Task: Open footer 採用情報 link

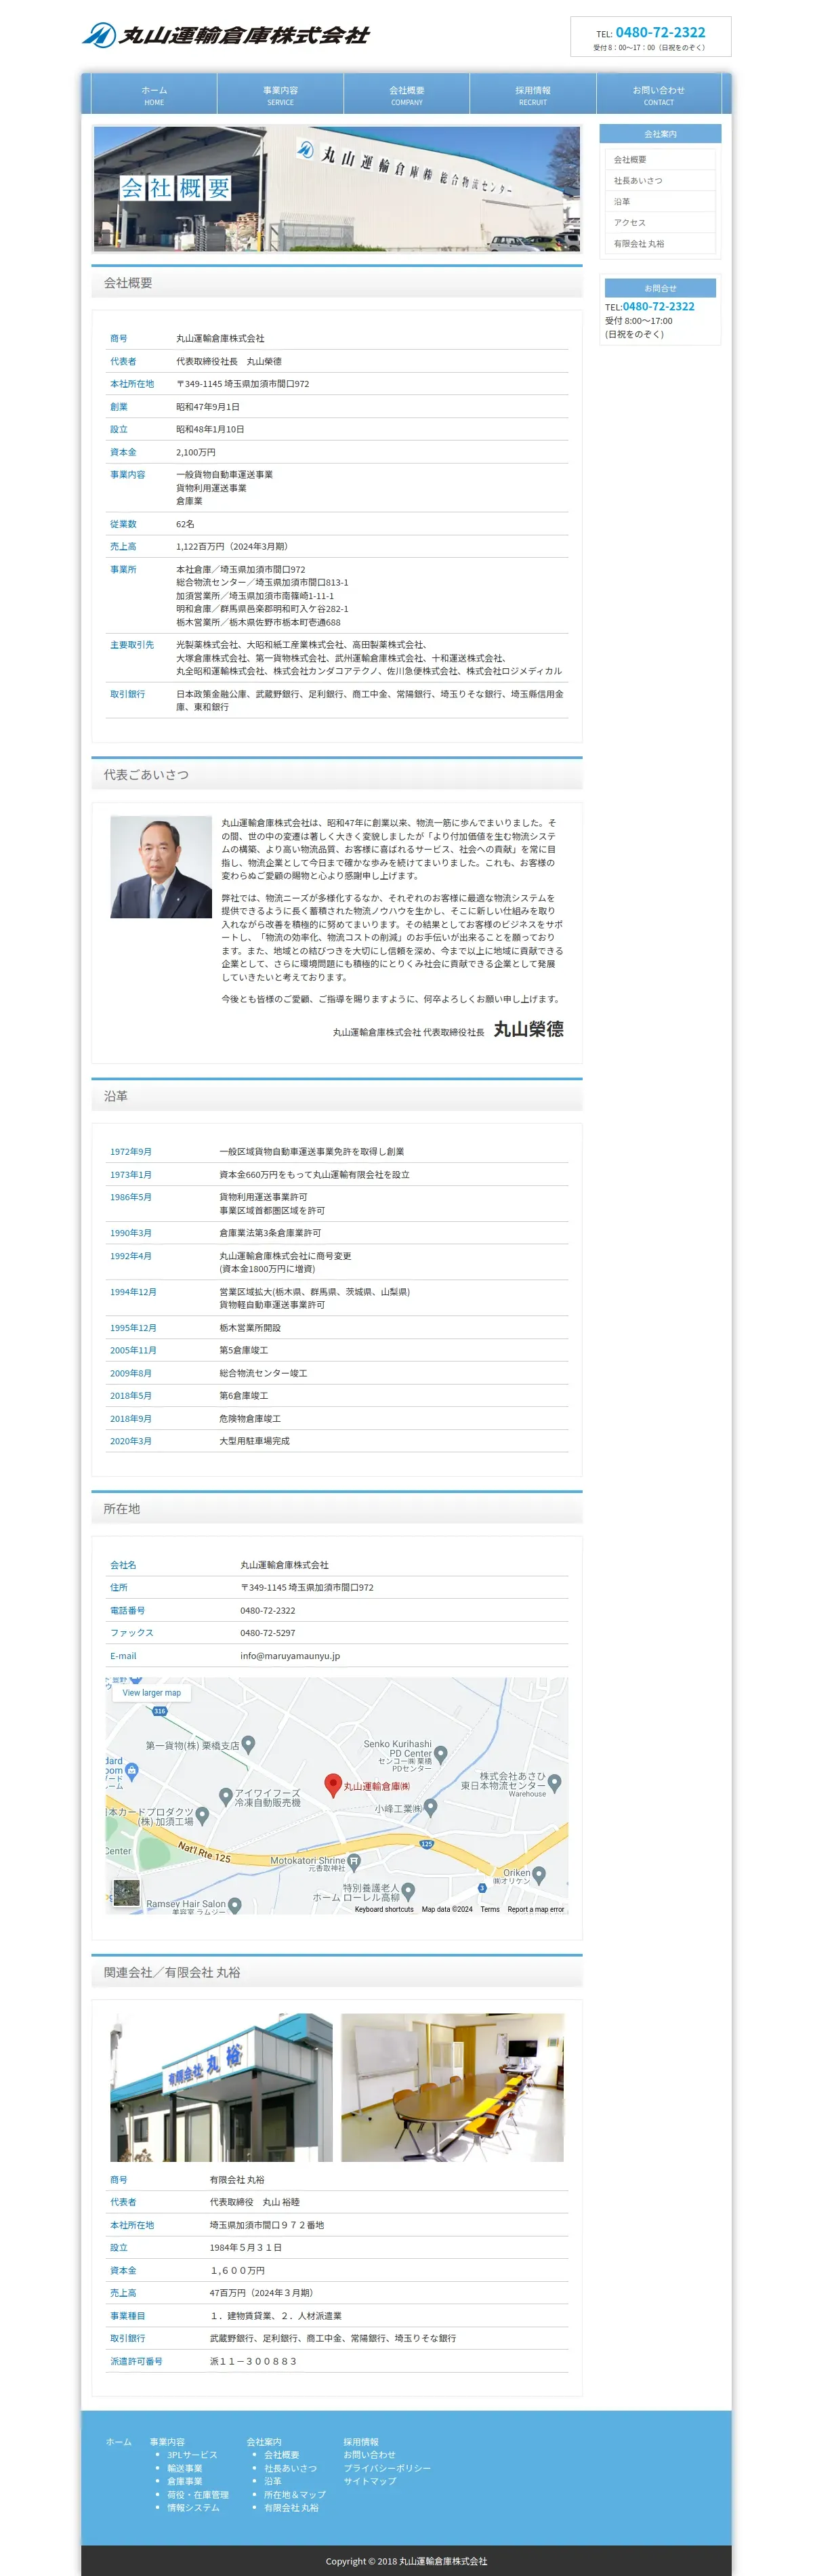Action: (x=361, y=2442)
